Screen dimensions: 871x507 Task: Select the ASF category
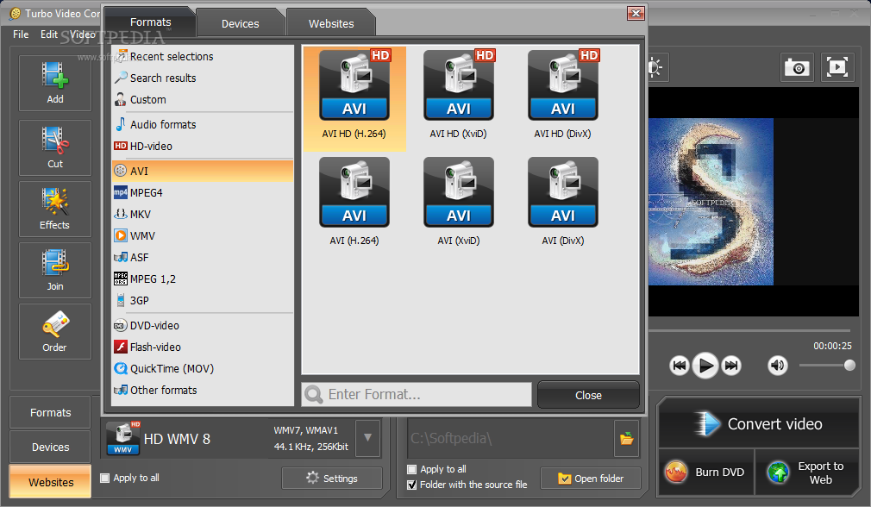(x=202, y=258)
